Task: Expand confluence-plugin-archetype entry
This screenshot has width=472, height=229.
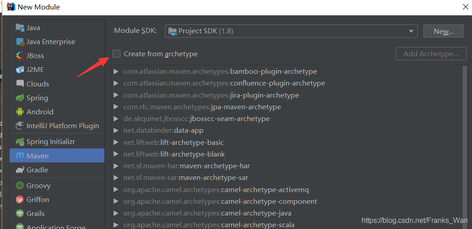Action: (116, 83)
